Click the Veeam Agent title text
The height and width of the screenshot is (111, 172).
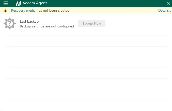point(35,3)
